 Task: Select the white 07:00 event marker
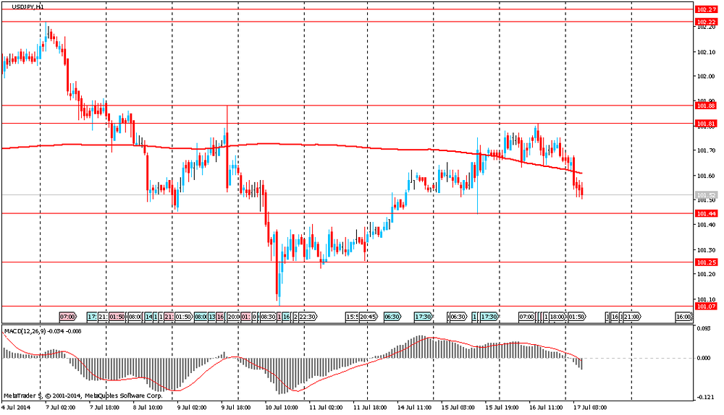526,317
